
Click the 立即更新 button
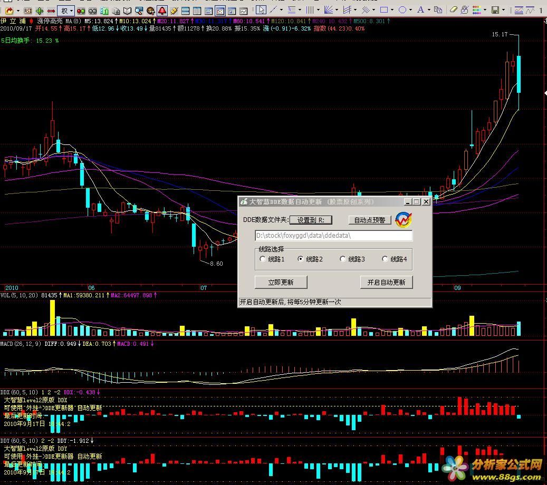tap(281, 282)
